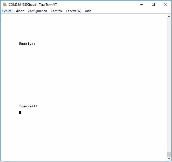Screen dimensions: 172x162
Task: Close the Tera Term window
Action: (x=165, y=4)
